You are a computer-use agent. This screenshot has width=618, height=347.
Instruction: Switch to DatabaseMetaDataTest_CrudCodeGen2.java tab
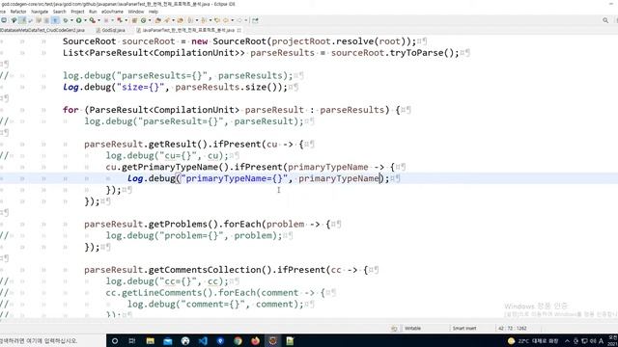click(42, 30)
